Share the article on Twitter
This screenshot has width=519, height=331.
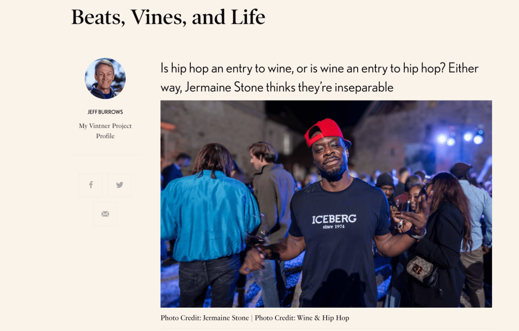coord(120,185)
